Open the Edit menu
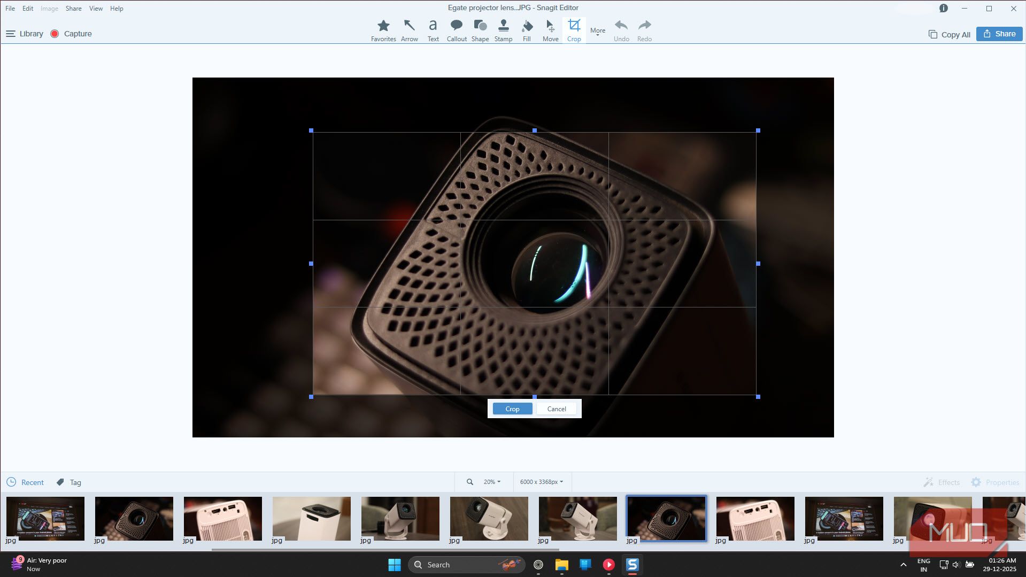This screenshot has height=577, width=1026. (x=28, y=8)
